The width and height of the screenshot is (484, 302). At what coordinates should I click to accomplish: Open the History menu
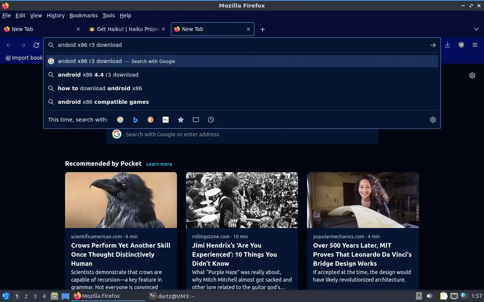(x=56, y=15)
